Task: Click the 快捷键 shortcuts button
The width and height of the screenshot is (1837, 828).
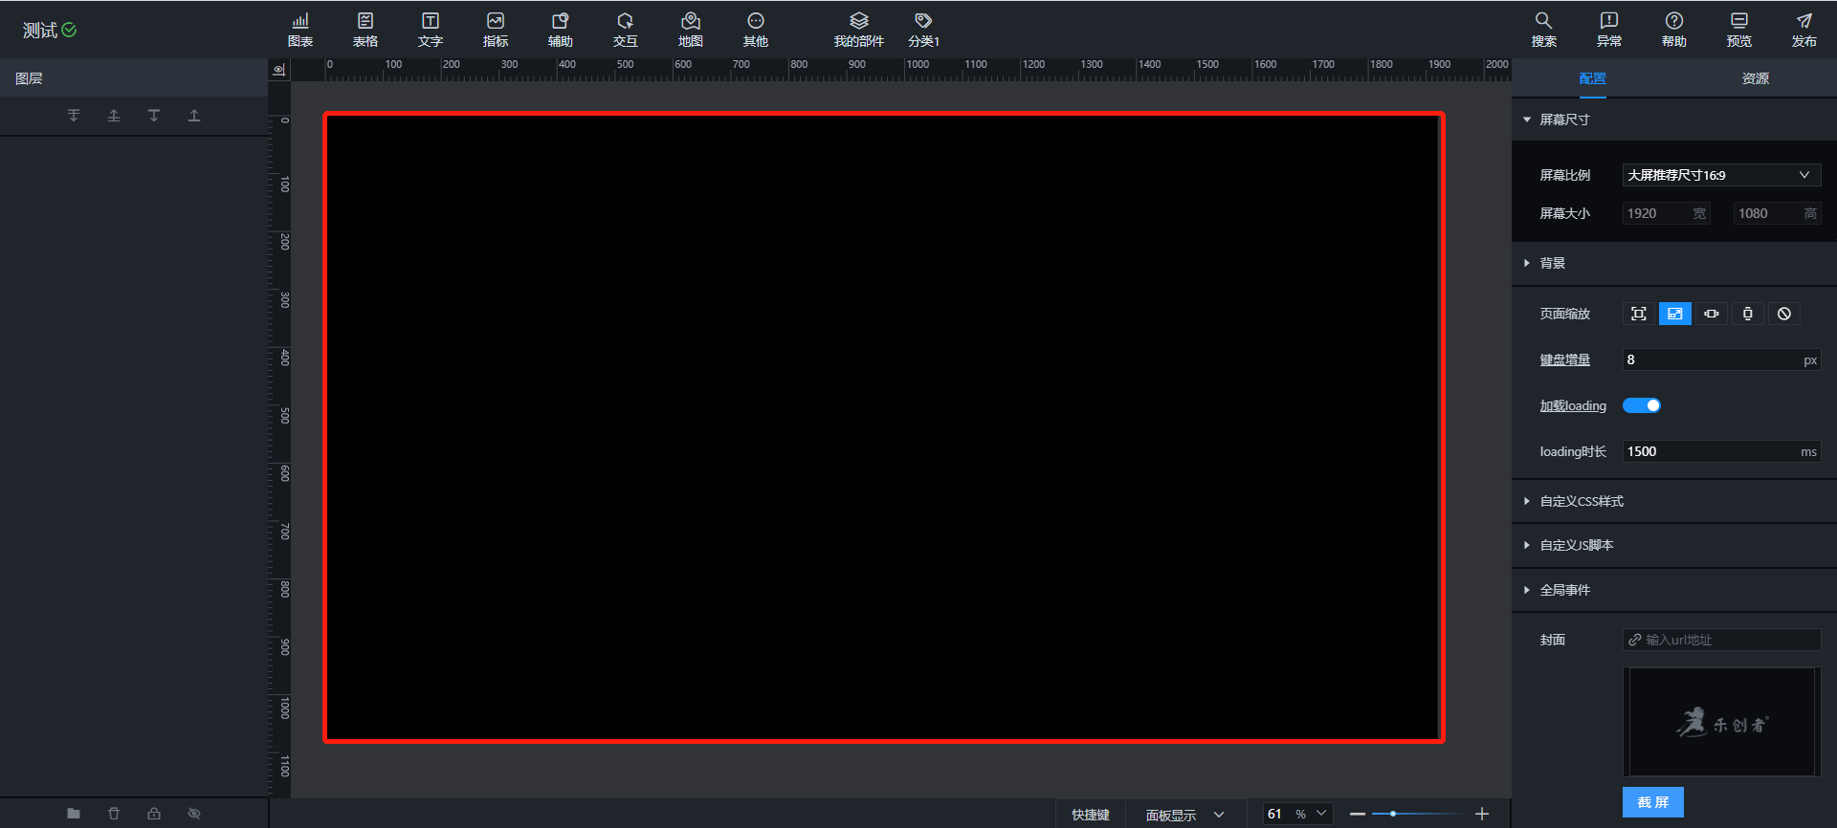Action: tap(1090, 815)
